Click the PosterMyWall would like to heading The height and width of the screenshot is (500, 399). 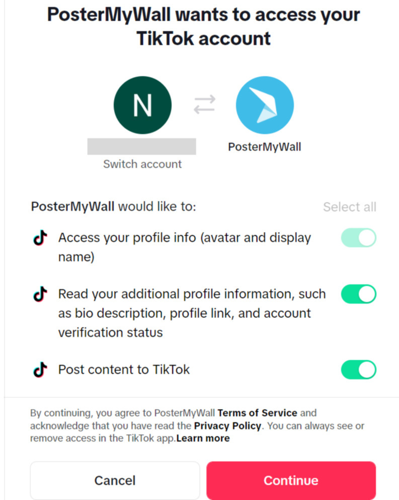pyautogui.click(x=113, y=206)
